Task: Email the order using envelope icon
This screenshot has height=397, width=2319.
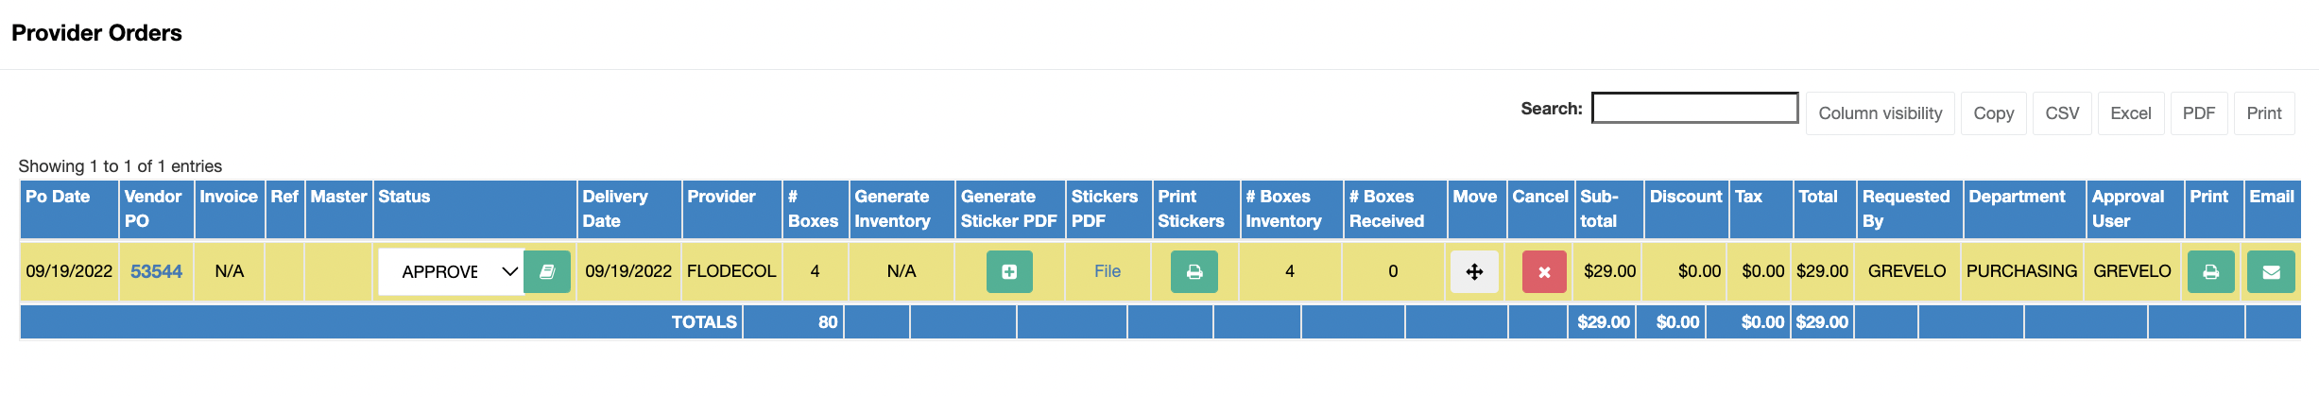Action: [2271, 272]
